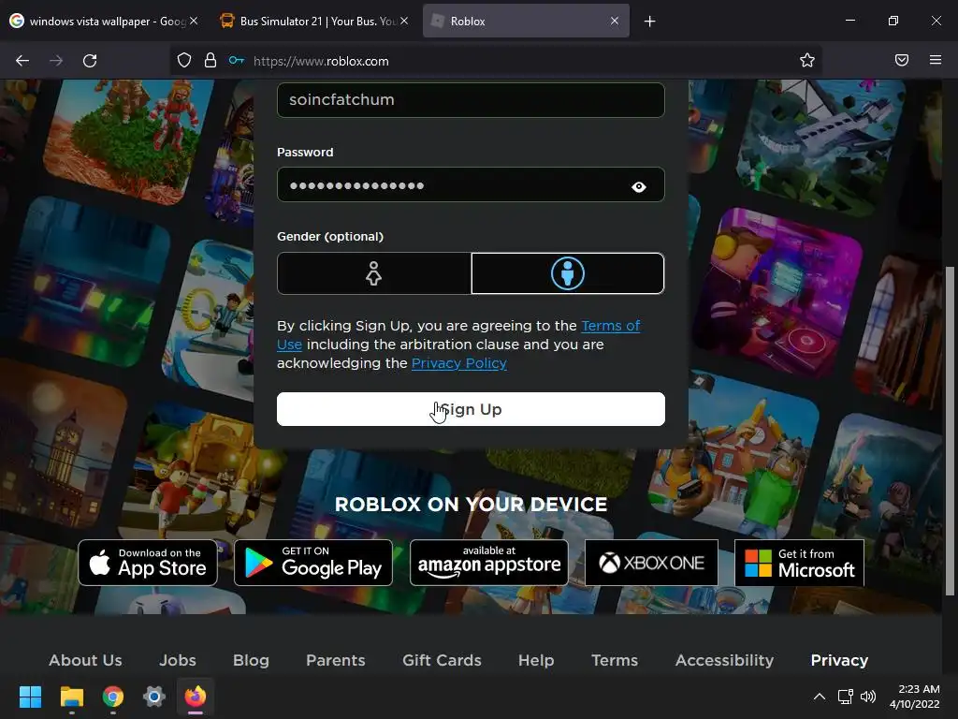Open the tracking protection shield icon
The image size is (958, 719).
click(184, 61)
